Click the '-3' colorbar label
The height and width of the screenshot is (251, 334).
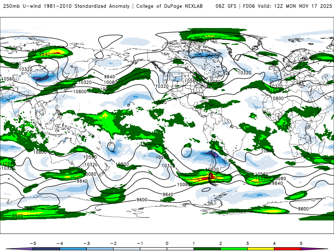(x=86, y=243)
